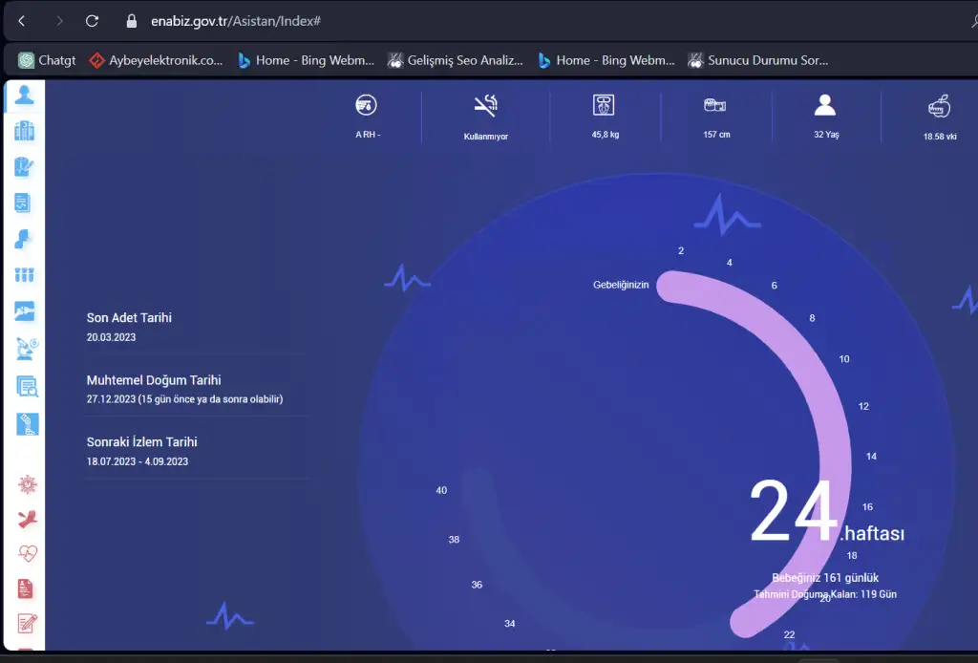The height and width of the screenshot is (663, 978).
Task: Click the 45,8 kg weight value
Action: (606, 135)
